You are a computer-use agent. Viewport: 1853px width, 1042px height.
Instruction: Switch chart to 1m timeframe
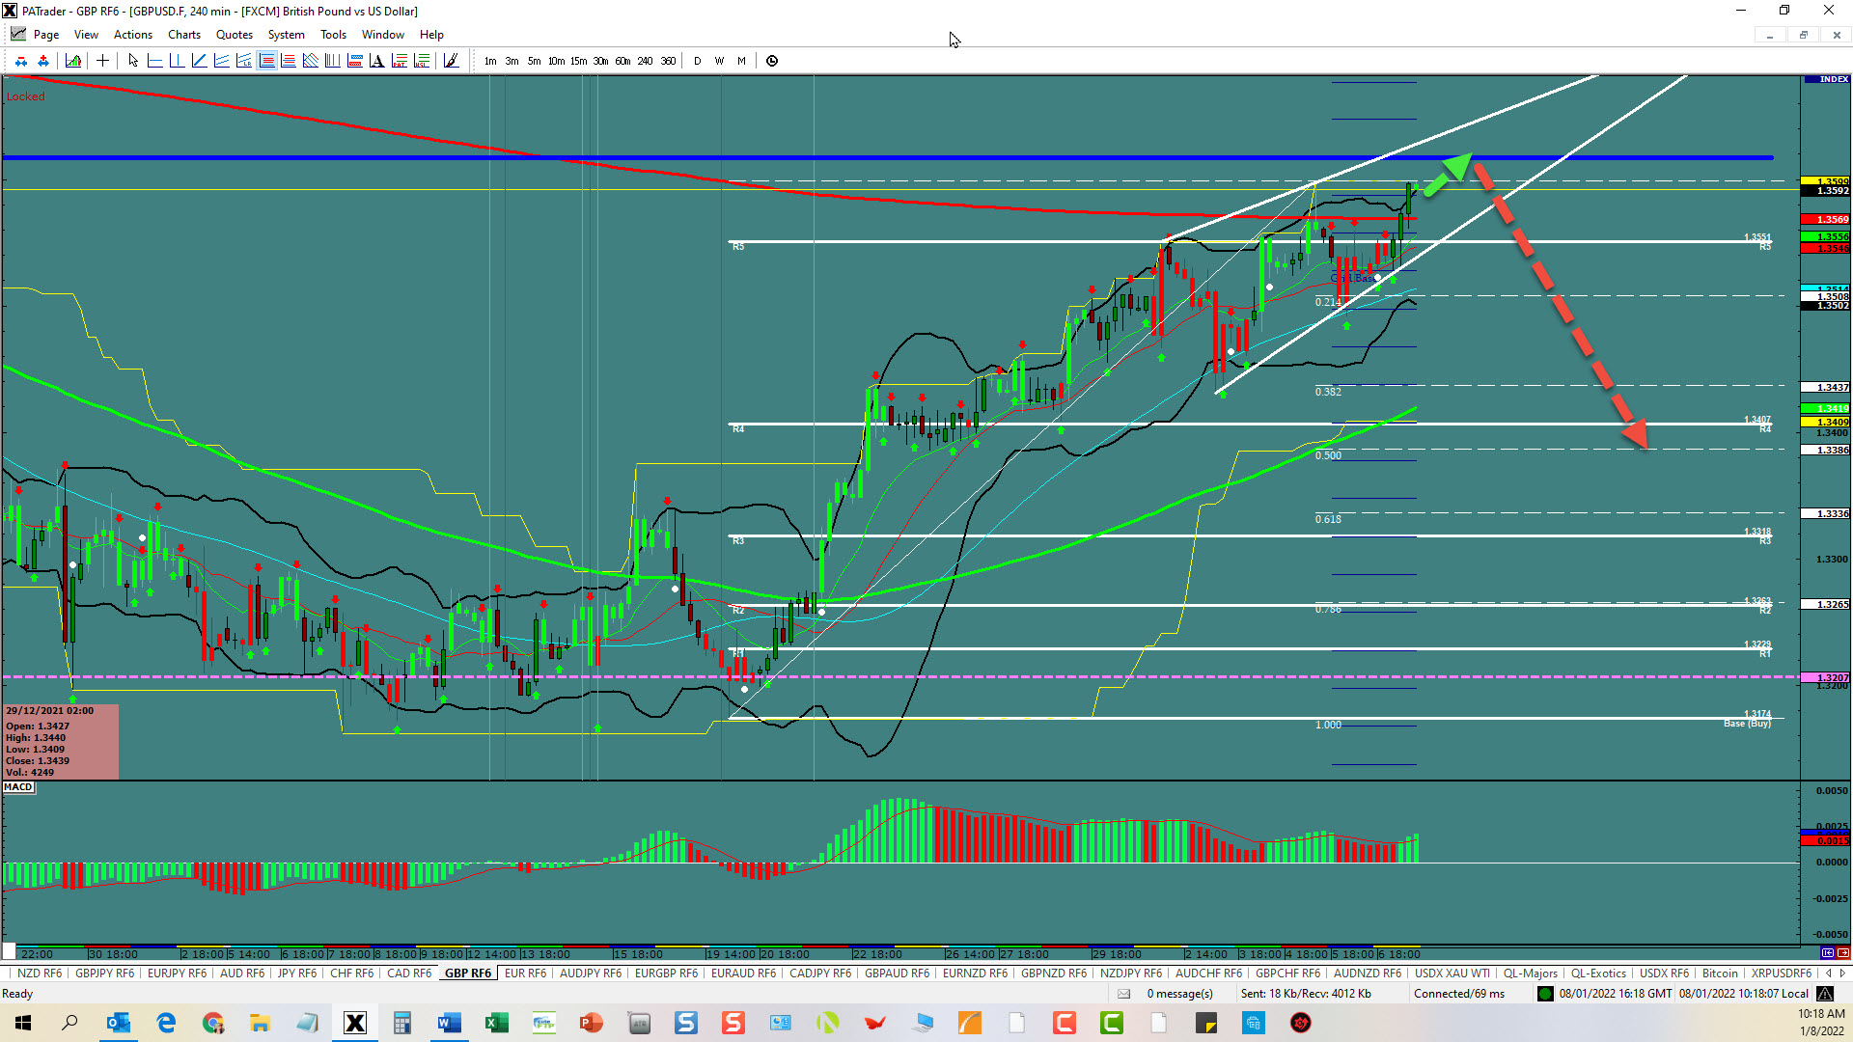[x=490, y=61]
